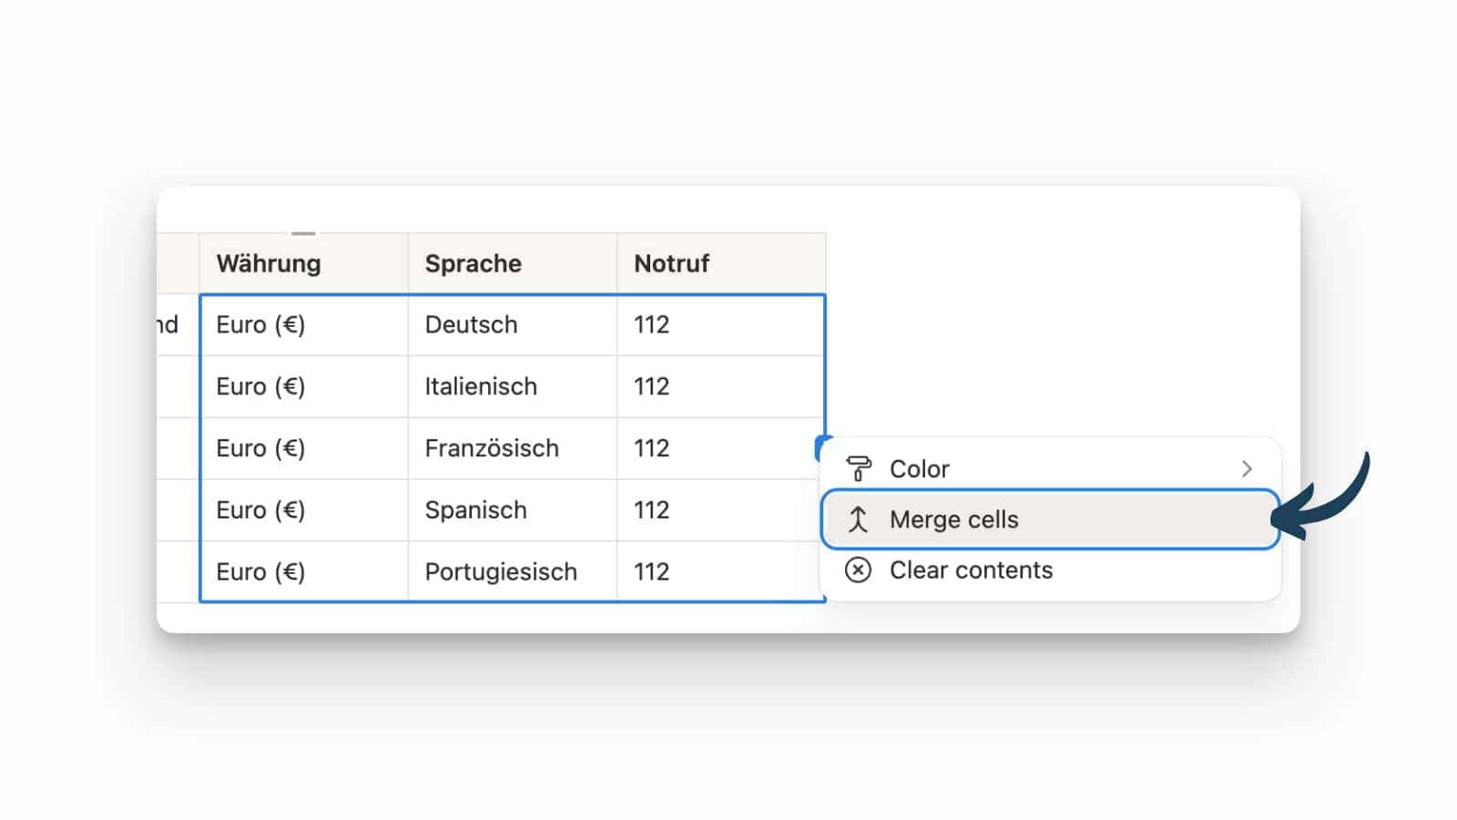Choose Clear contents menu entry
This screenshot has width=1457, height=820.
coord(1051,570)
